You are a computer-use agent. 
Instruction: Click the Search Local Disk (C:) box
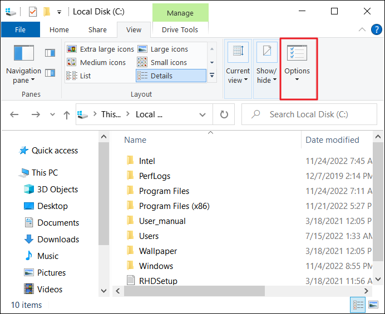pos(309,114)
